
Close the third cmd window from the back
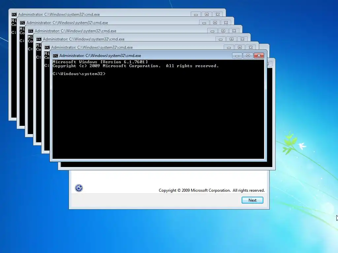234,31
